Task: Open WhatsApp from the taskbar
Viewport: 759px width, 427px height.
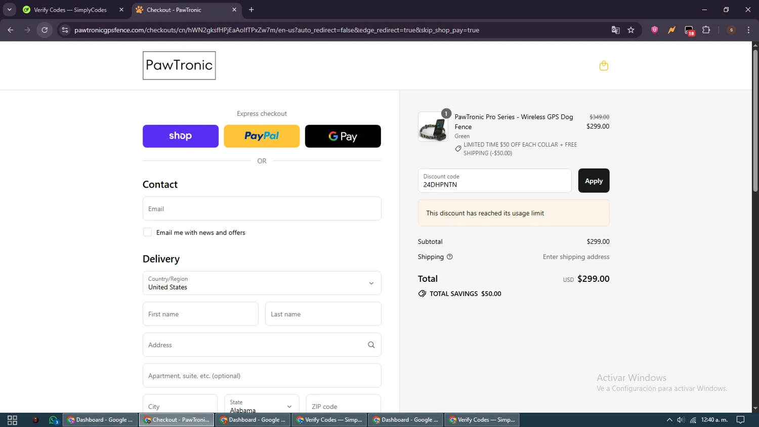Action: (54, 420)
